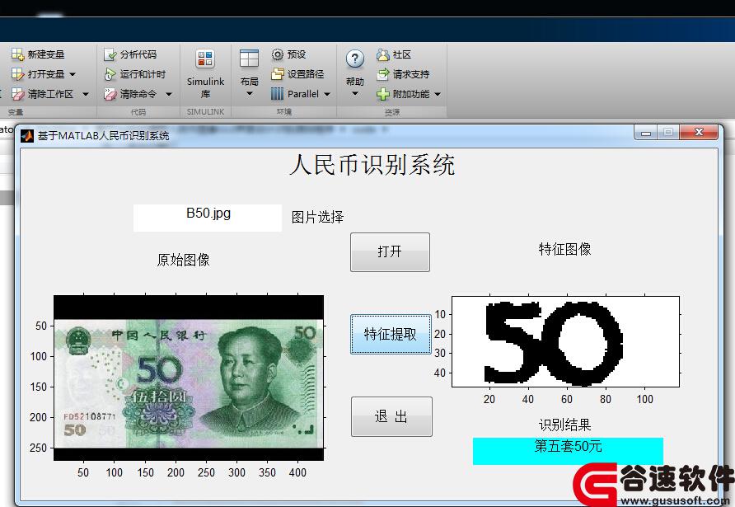Minimize the 人民币识别系统 window
The height and width of the screenshot is (507, 735).
645,133
